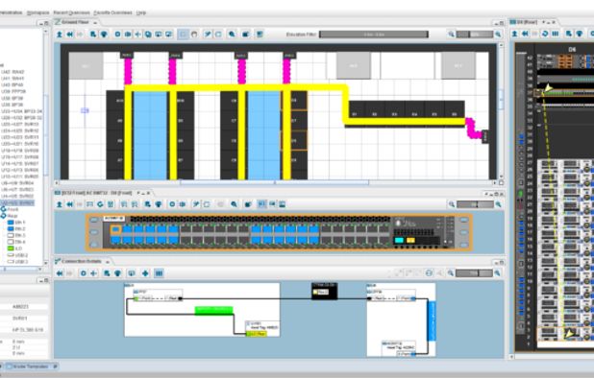Image resolution: width=594 pixels, height=378 pixels.
Task: Click the yellow port label in connection diagram
Action: 257,334
